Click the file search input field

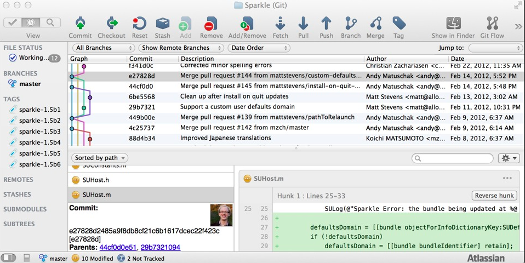(452, 158)
